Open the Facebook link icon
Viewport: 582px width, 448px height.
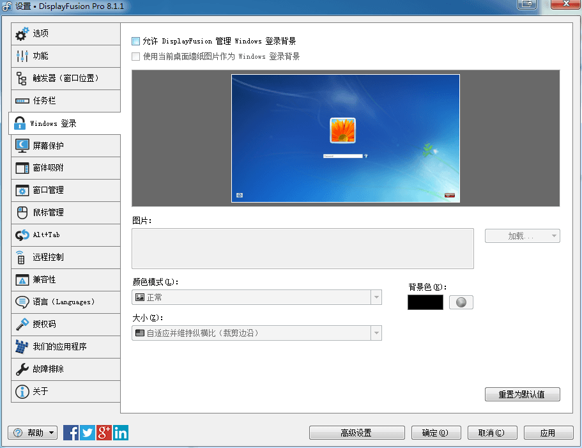71,433
